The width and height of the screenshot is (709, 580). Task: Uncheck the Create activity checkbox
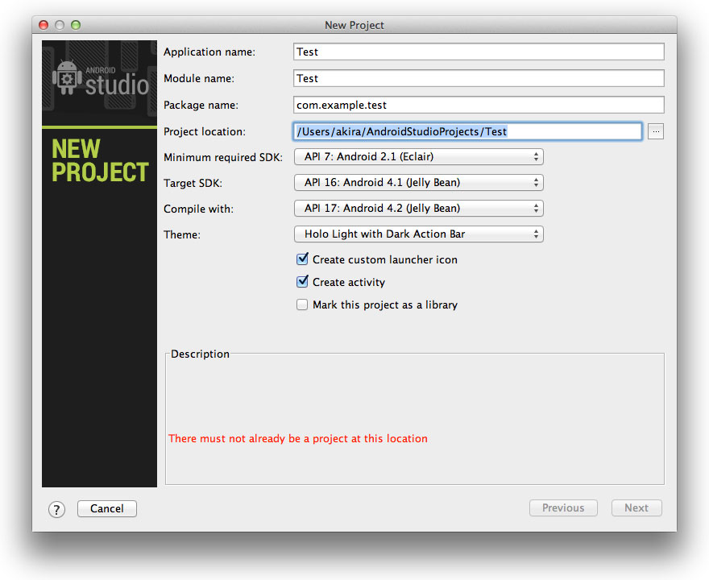[302, 282]
